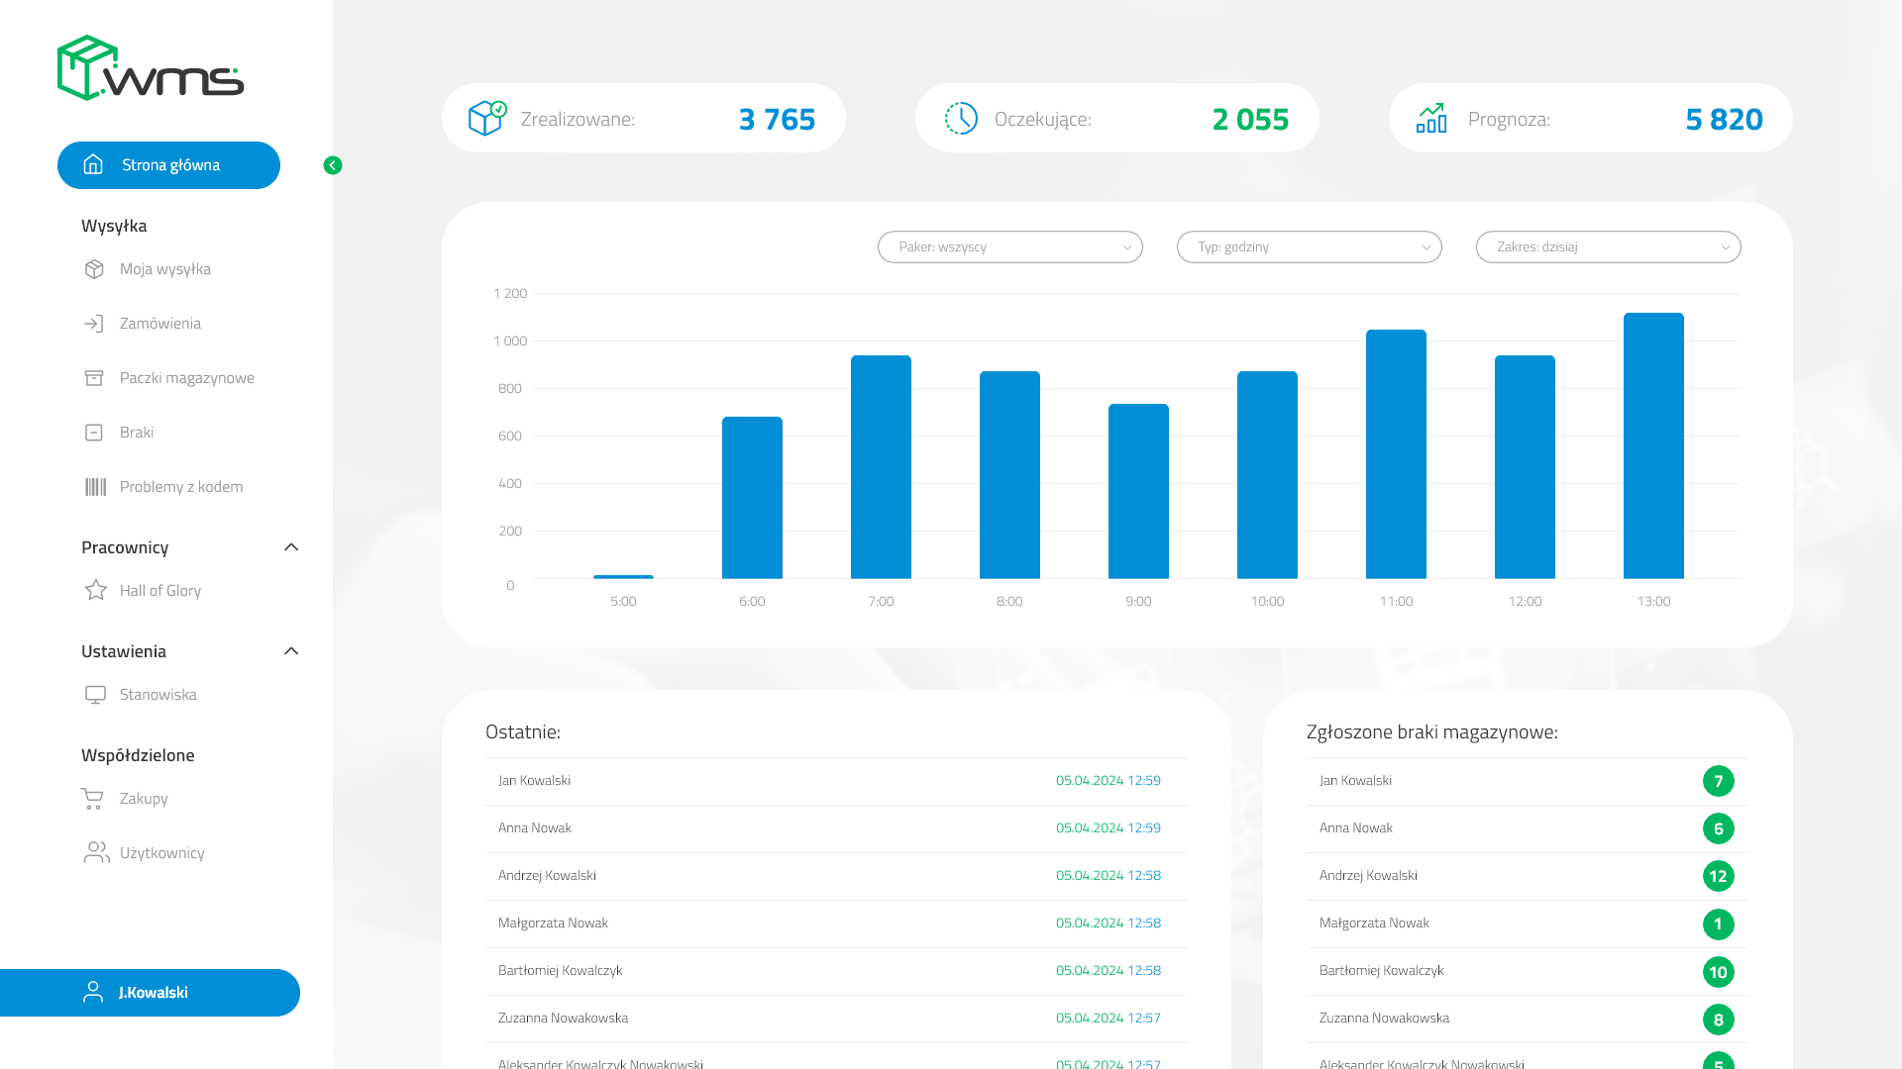Open Hall of Glory star icon

pyautogui.click(x=96, y=590)
